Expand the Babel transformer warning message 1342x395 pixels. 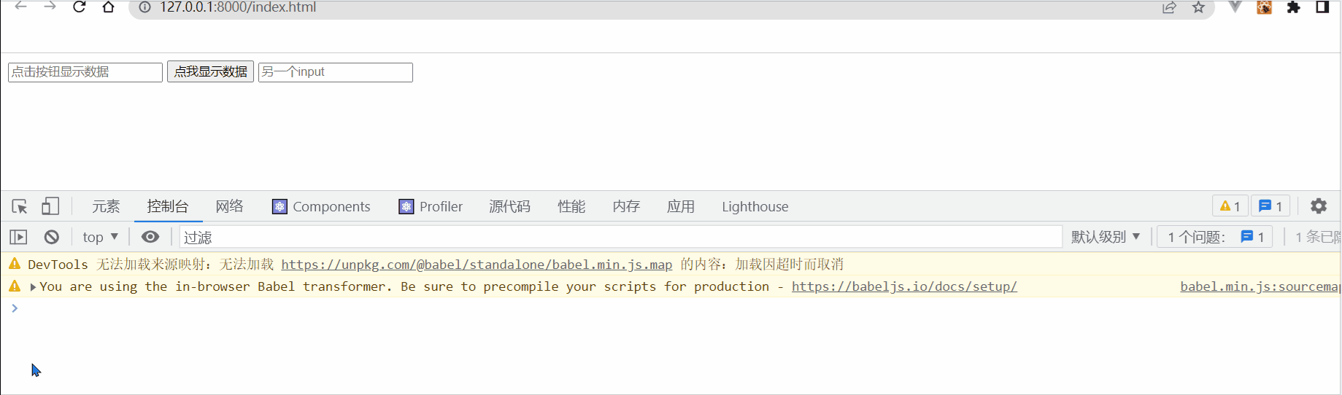[x=33, y=287]
